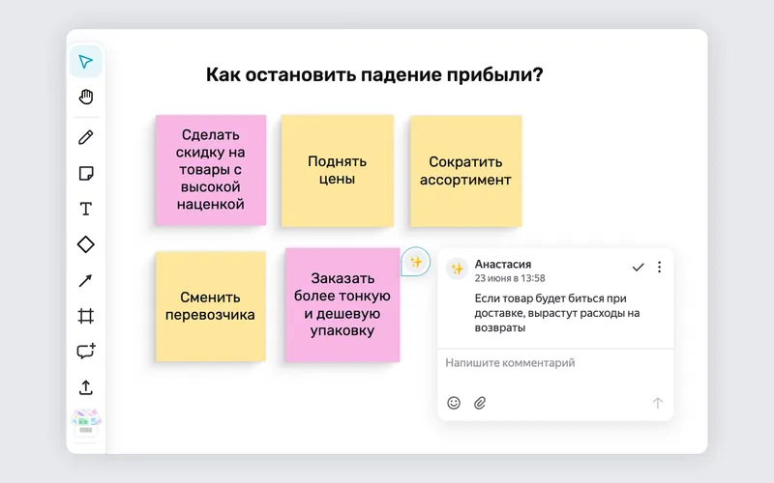The height and width of the screenshot is (483, 774).
Task: Select the pink note Заказать более тонкую упаковку
Action: pyautogui.click(x=342, y=305)
